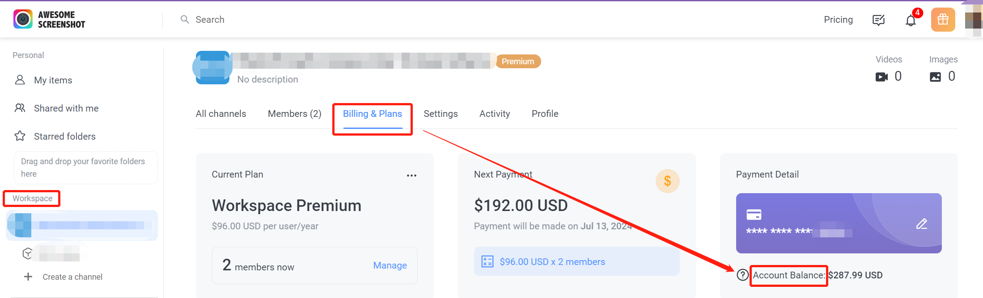Click the plus icon to create channel
This screenshot has width=983, height=298.
[x=28, y=277]
